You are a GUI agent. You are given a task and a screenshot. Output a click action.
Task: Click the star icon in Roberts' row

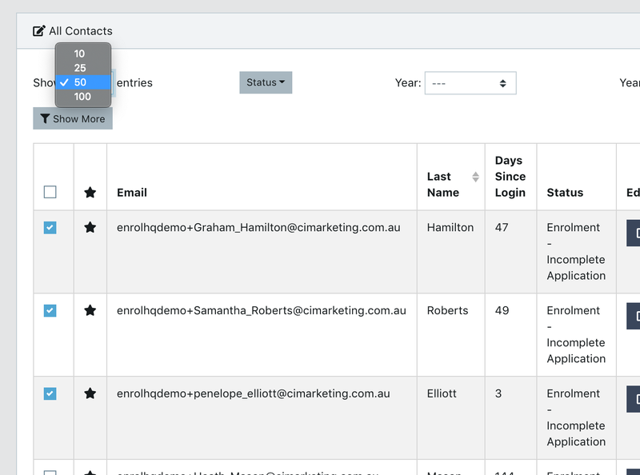[x=90, y=311]
